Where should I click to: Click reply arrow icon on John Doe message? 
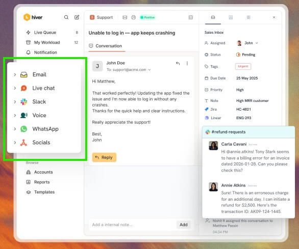point(178,63)
